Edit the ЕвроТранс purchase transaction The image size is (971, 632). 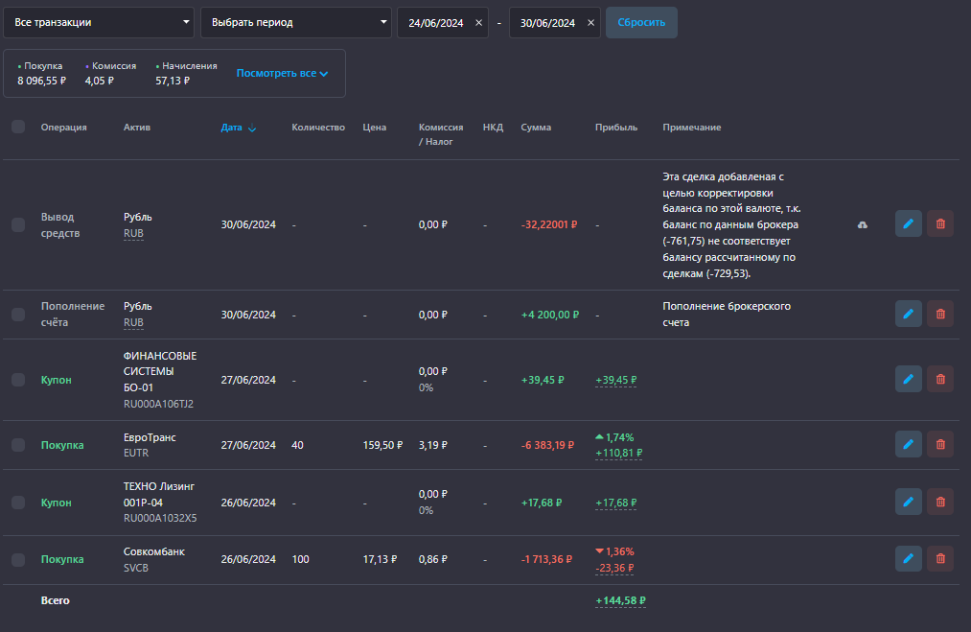[x=909, y=444]
